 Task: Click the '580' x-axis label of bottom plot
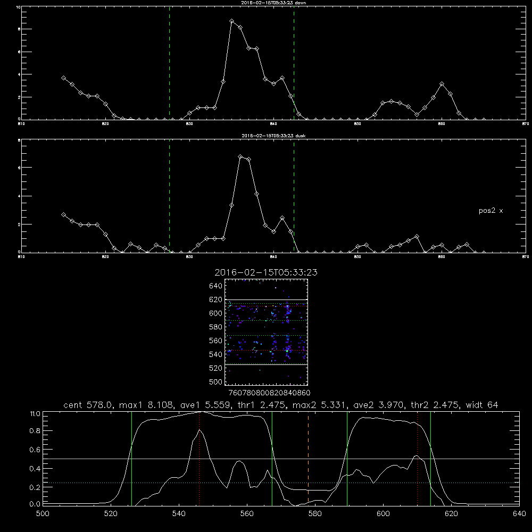[315, 514]
